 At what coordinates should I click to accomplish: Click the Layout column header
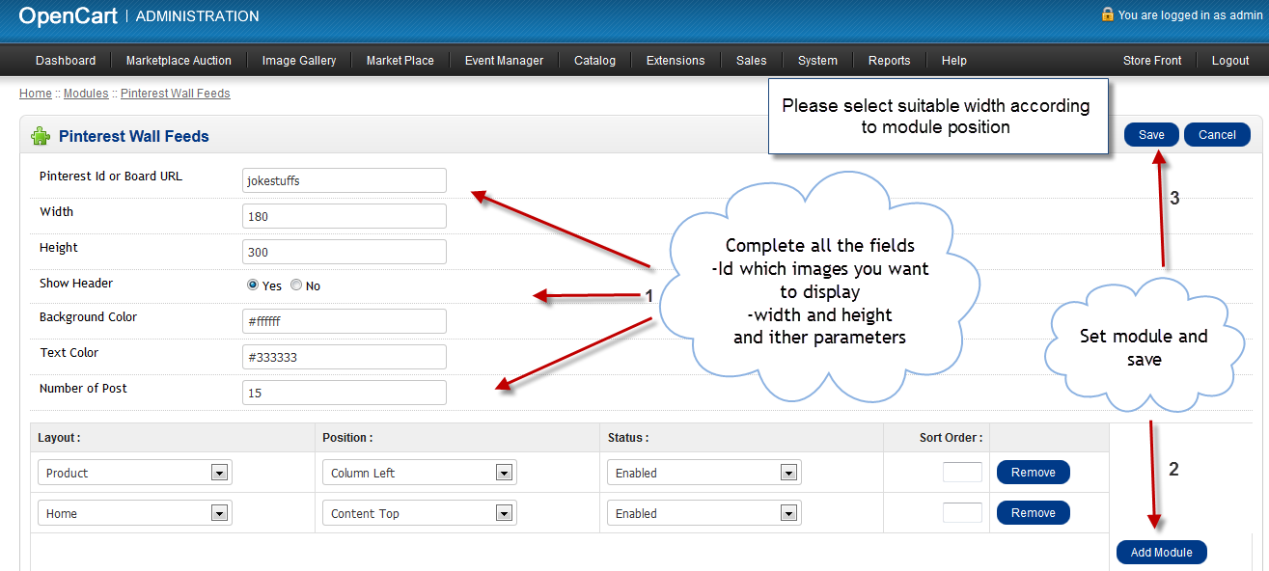click(x=59, y=438)
